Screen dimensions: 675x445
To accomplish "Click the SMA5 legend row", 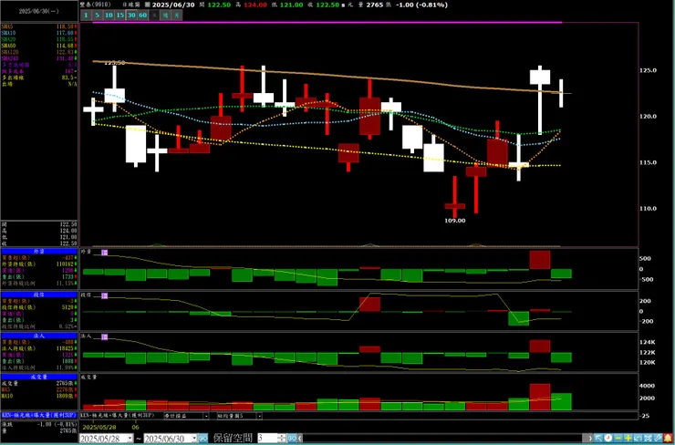I will tap(39, 26).
